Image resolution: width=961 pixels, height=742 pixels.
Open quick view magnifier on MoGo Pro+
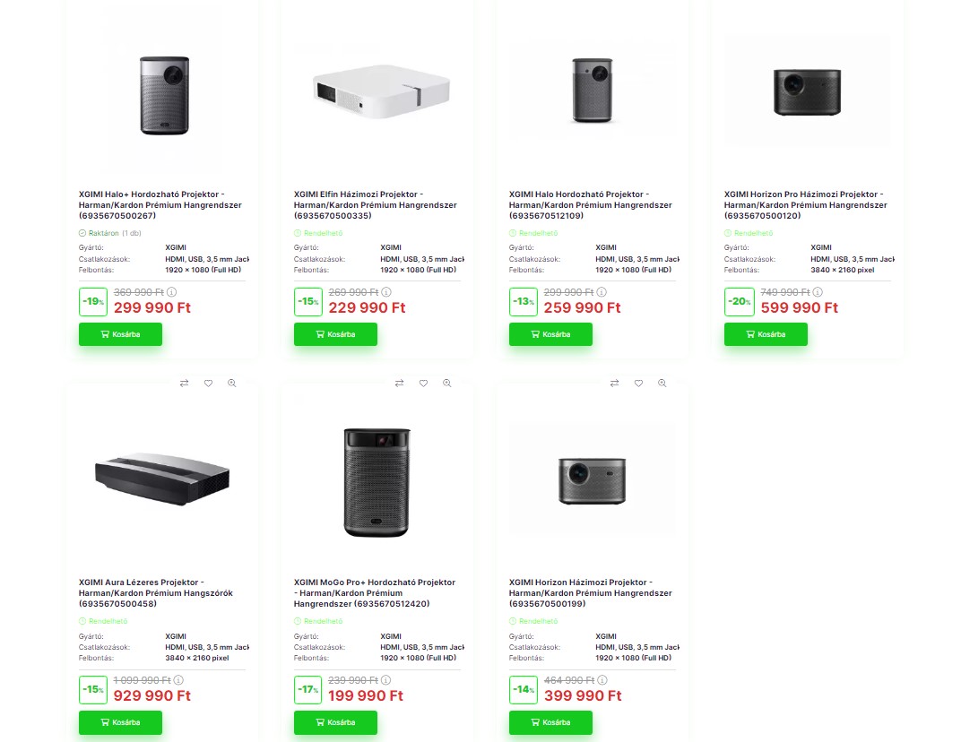tap(447, 383)
